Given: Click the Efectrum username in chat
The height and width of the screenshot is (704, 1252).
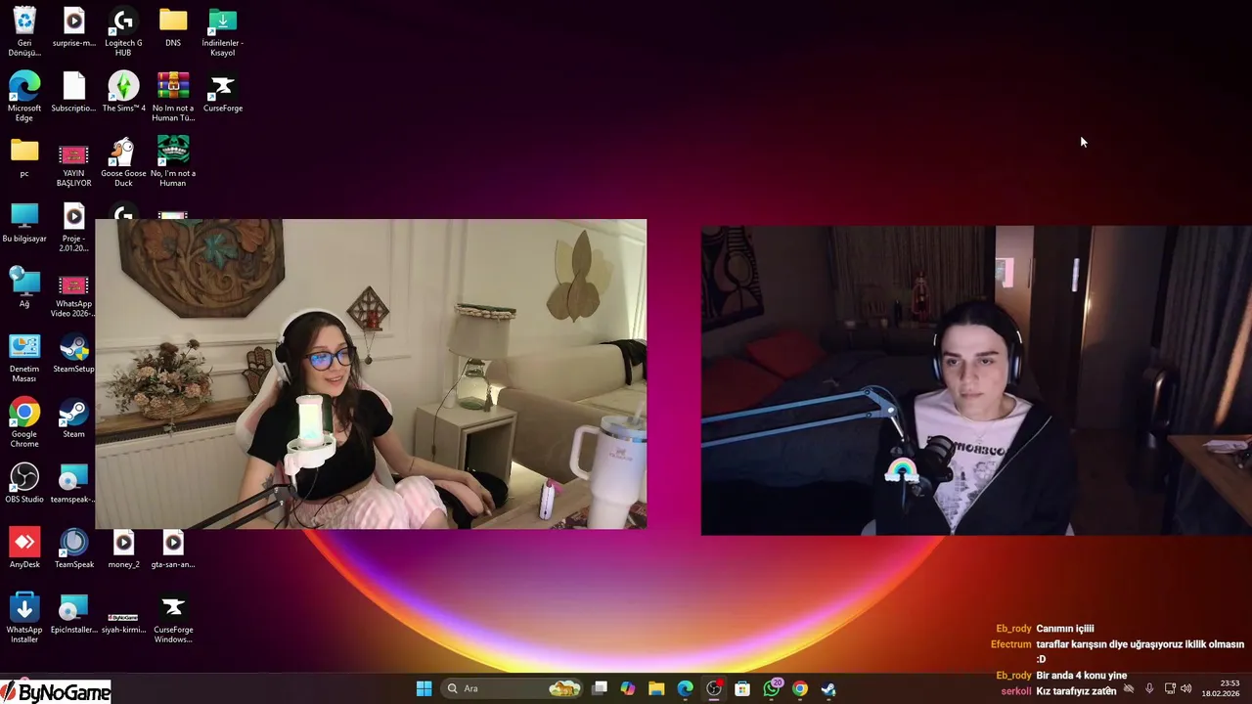Looking at the screenshot, I should 1010,644.
